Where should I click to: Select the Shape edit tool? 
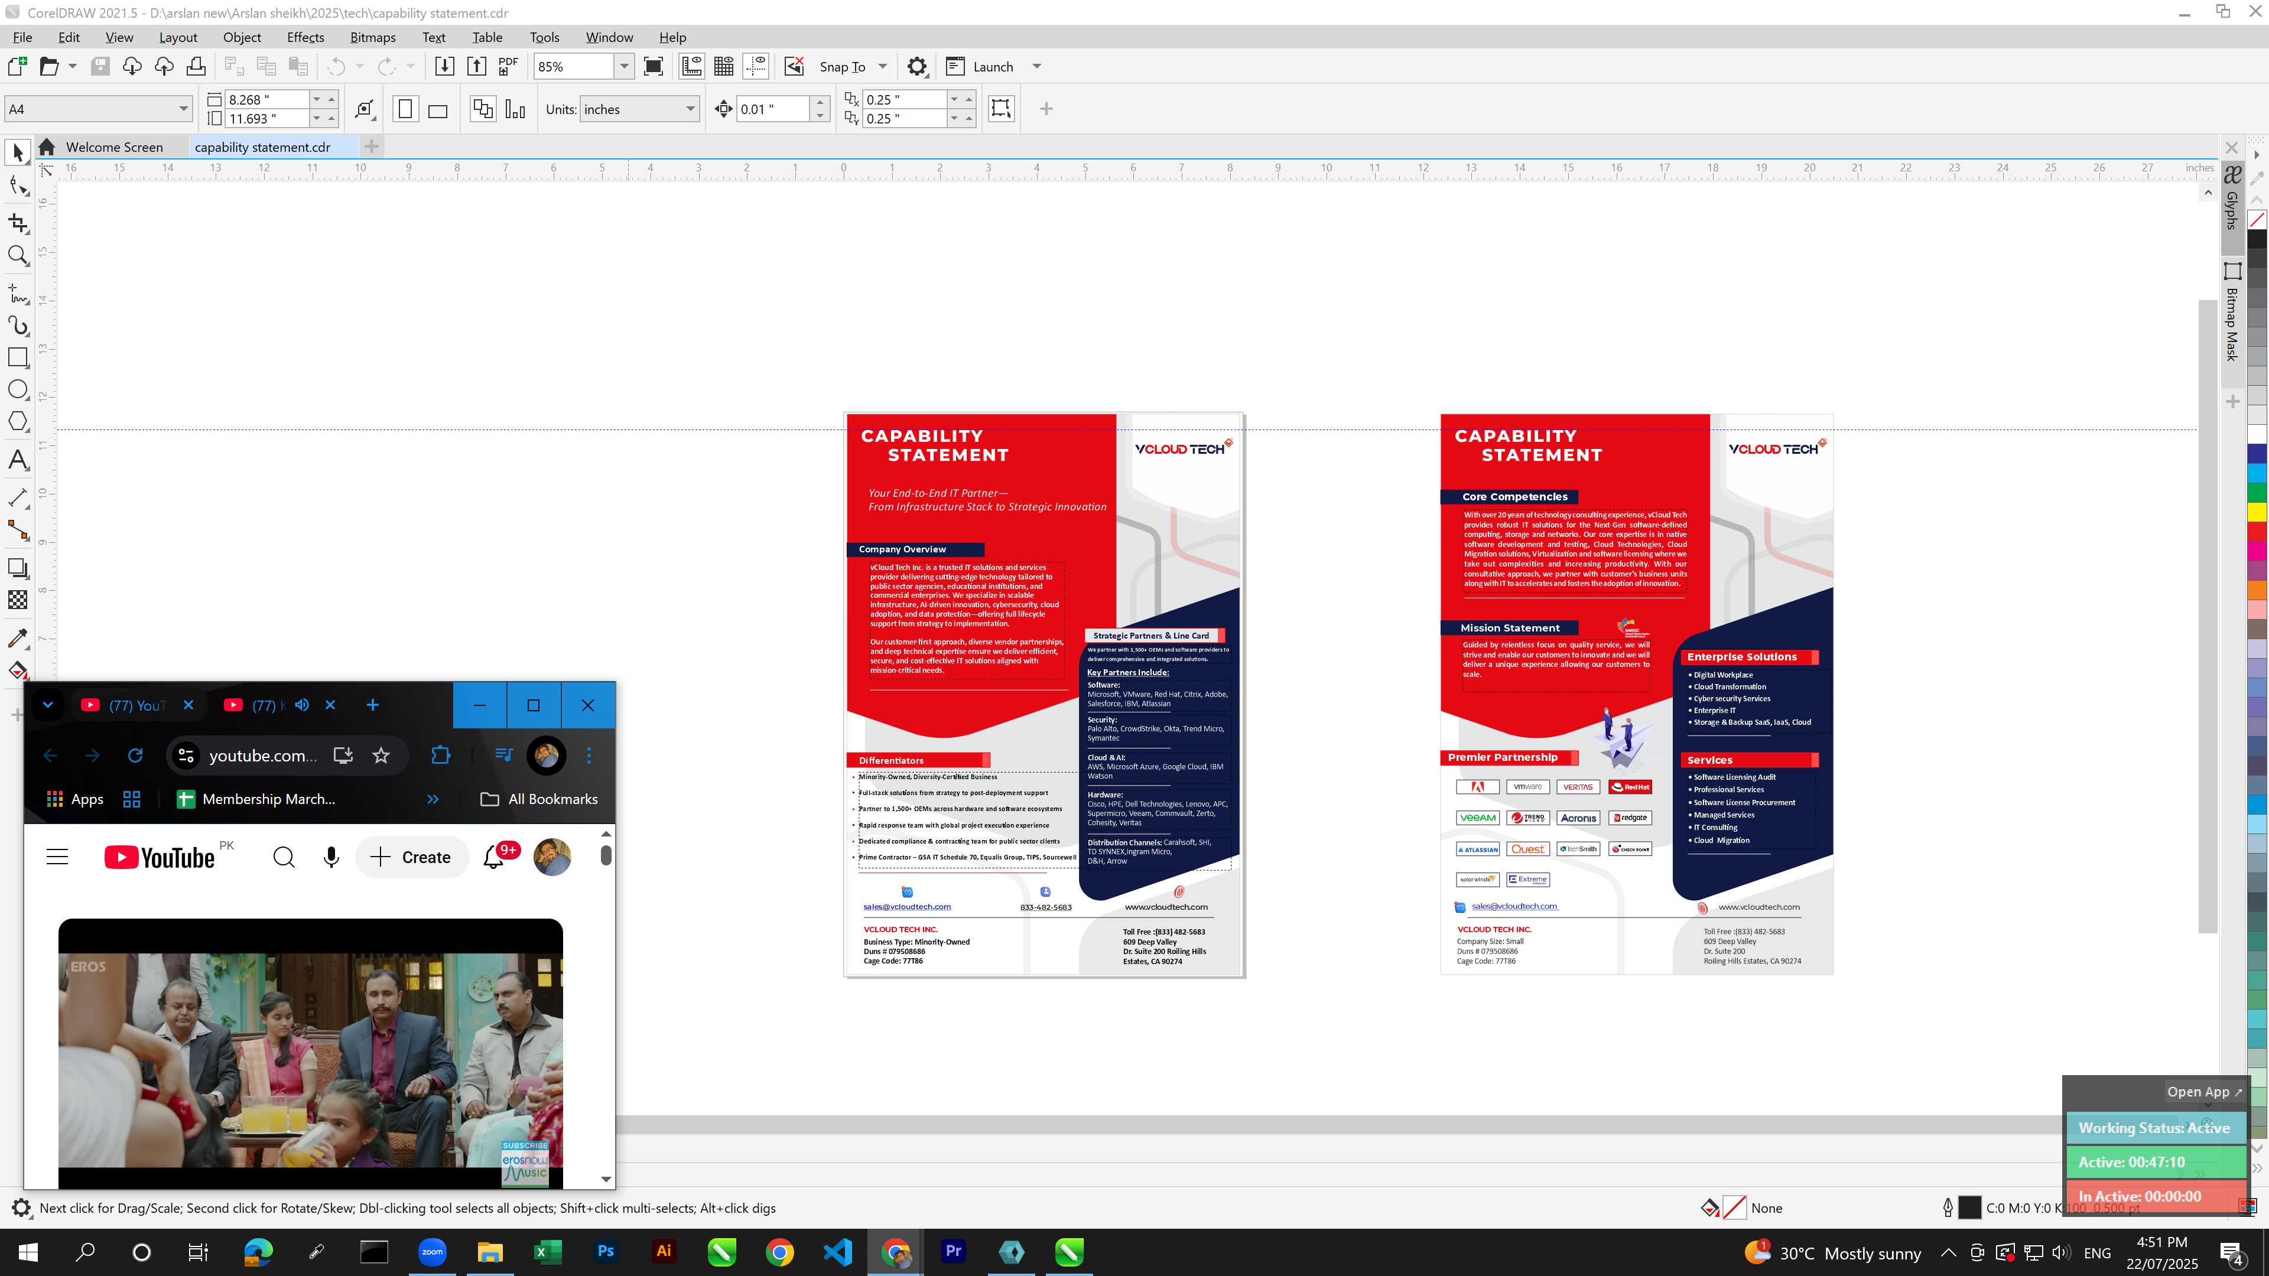pyautogui.click(x=18, y=185)
